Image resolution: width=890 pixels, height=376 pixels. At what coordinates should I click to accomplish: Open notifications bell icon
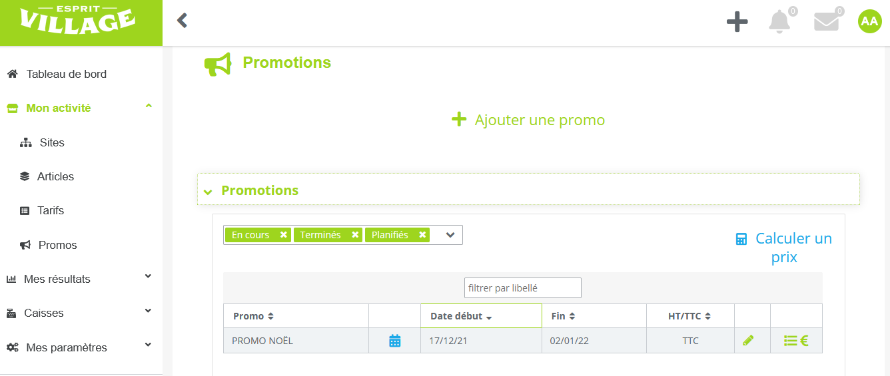pos(779,21)
